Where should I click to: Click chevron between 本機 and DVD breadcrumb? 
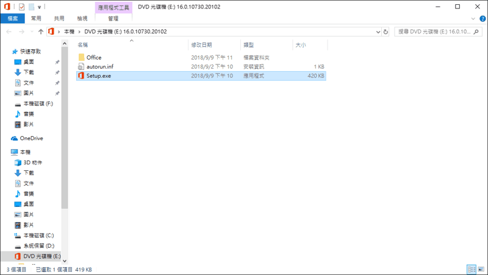point(79,32)
